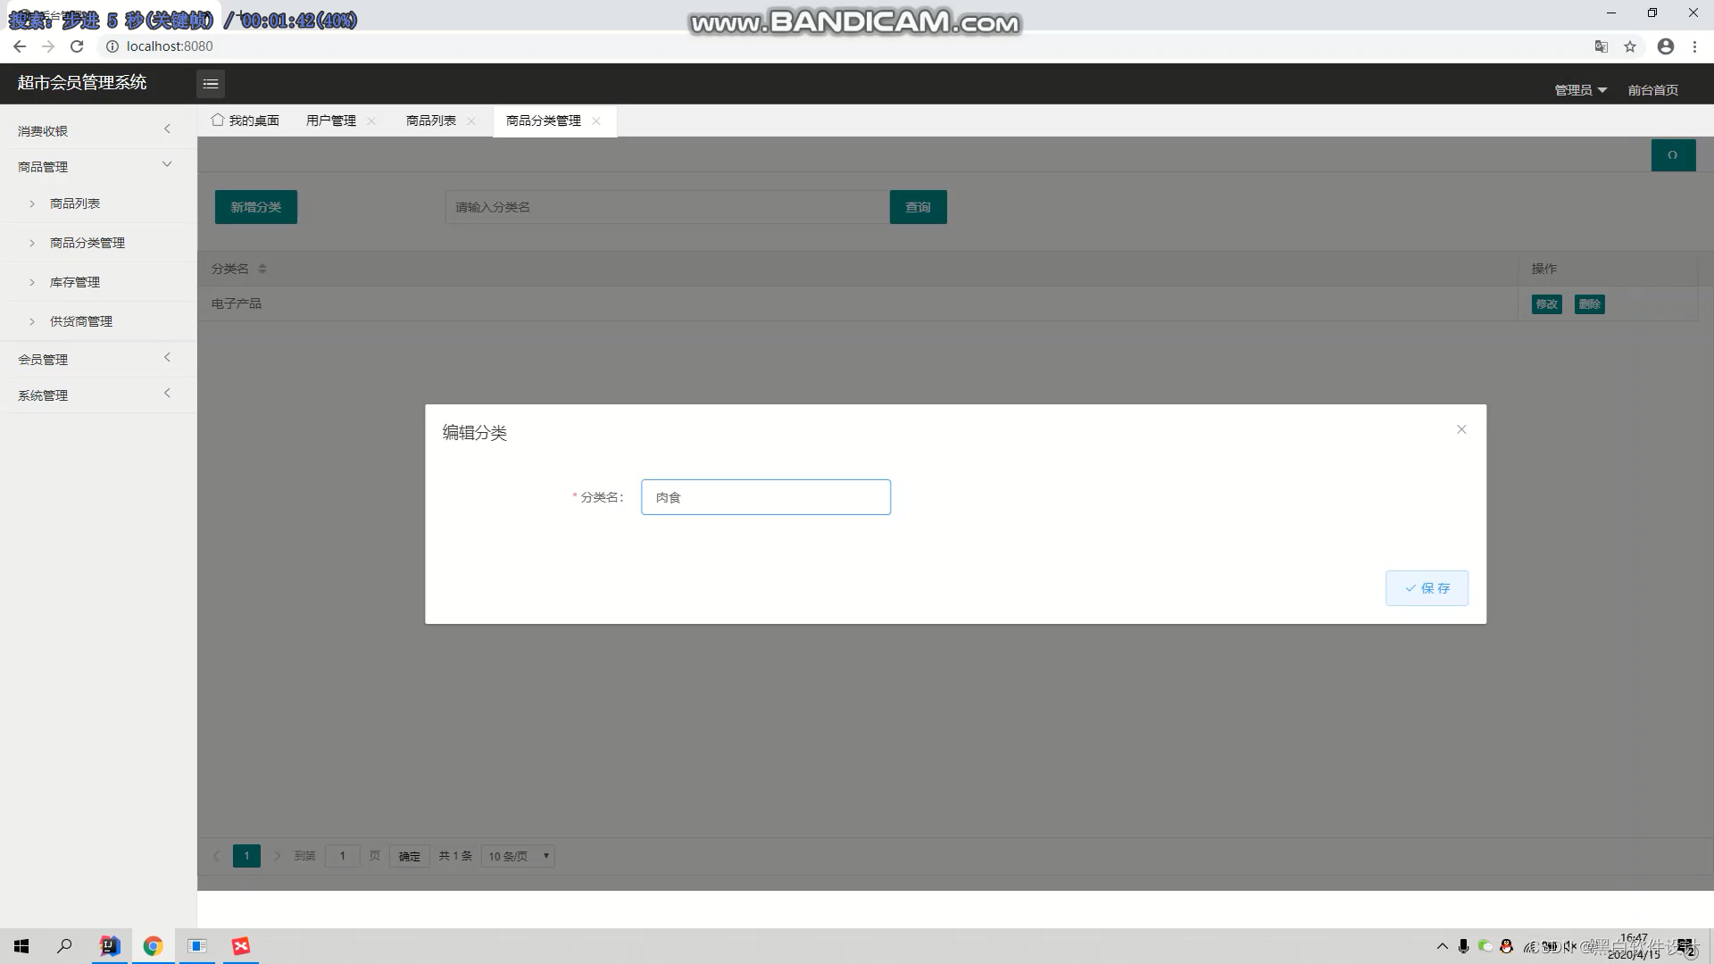
Task: Open the Chrome profile avatar
Action: tap(1666, 46)
